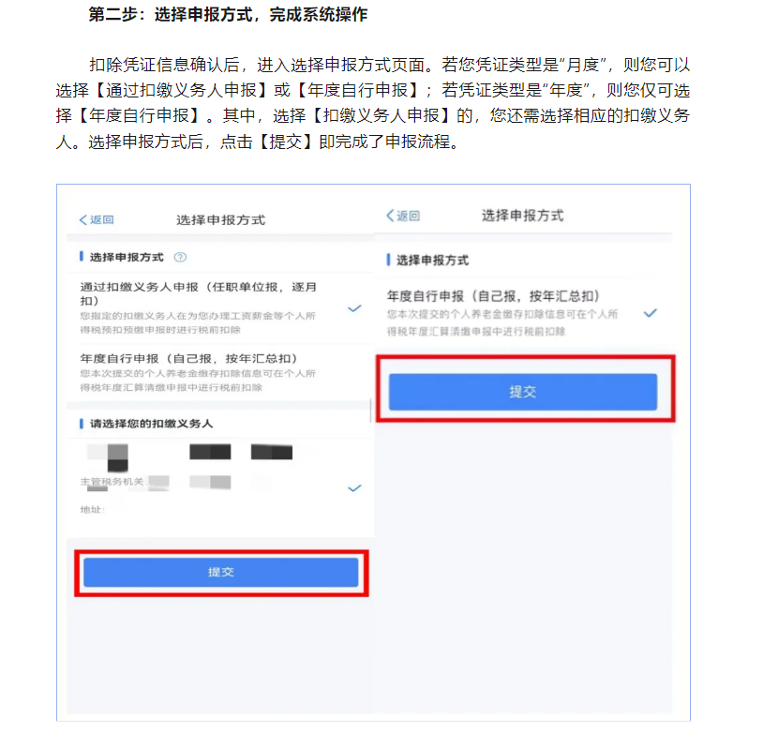
Task: Click the left 返回 text link
Action: (101, 220)
